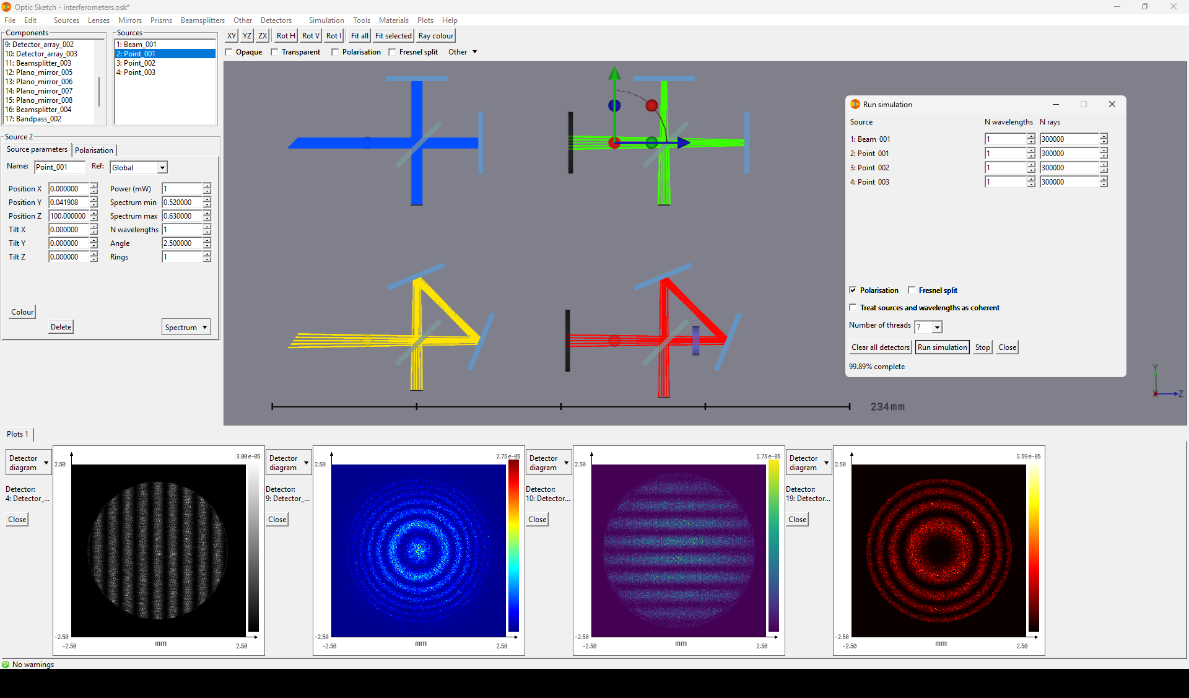This screenshot has width=1189, height=698.
Task: Click the Fit all toolbar button
Action: (x=359, y=36)
